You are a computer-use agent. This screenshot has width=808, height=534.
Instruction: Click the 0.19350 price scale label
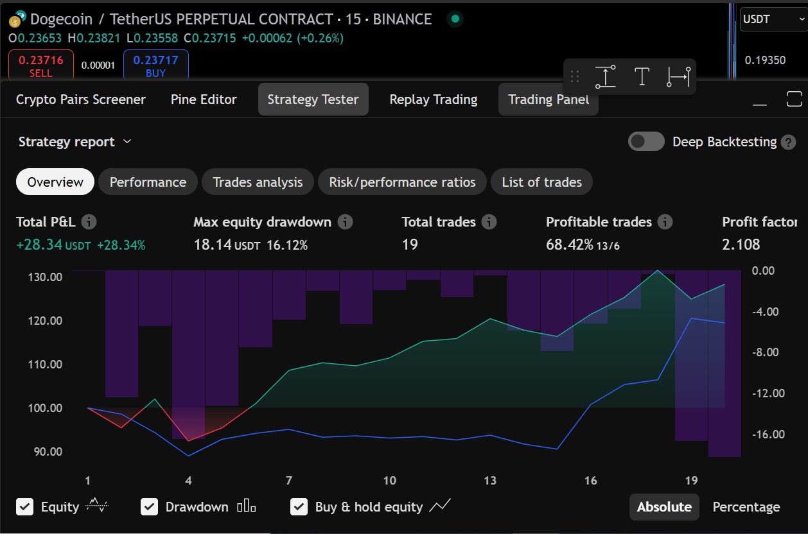tap(765, 60)
